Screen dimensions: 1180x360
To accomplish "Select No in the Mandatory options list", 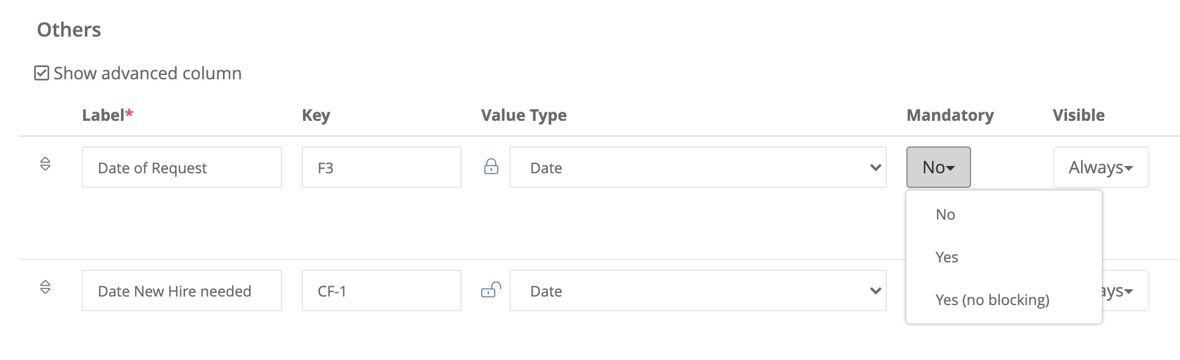I will tap(945, 214).
